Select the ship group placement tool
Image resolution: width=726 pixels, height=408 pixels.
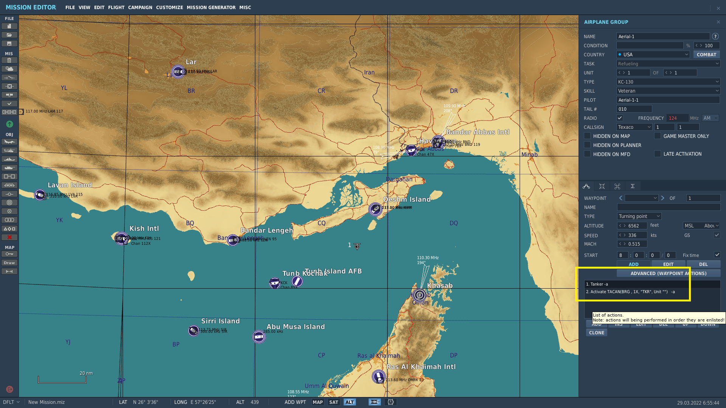click(9, 159)
